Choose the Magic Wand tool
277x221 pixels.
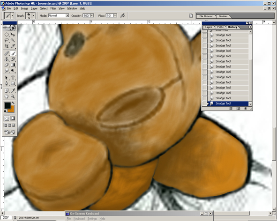click(13, 40)
